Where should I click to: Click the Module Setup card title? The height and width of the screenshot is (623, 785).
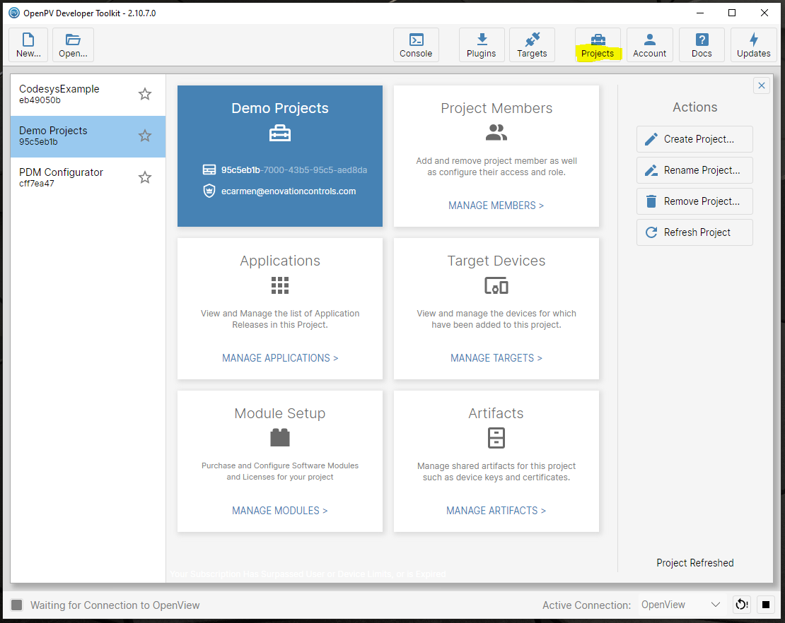[280, 413]
